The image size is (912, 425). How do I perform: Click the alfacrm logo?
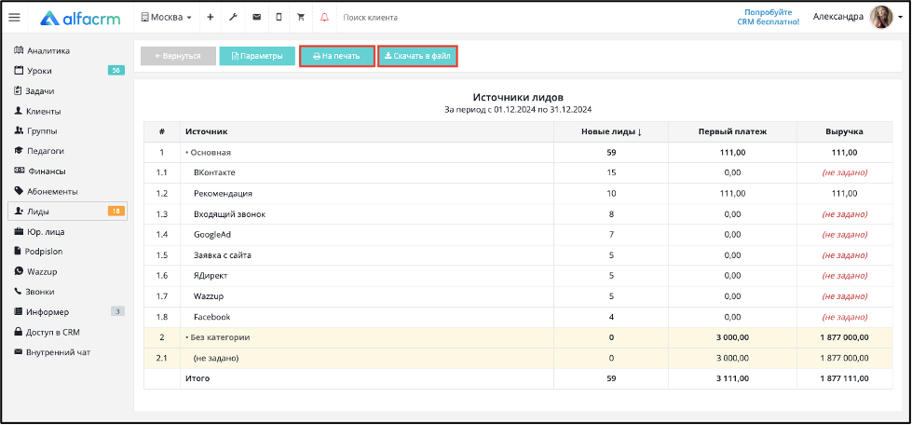[80, 18]
